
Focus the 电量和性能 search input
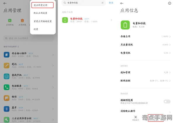[83, 3]
